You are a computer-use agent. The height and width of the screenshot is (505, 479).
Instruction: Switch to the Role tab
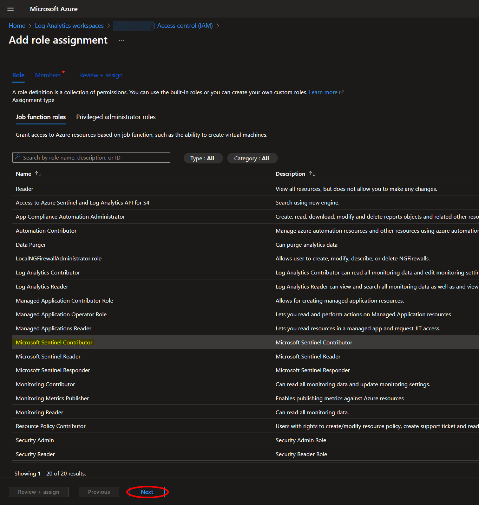(18, 75)
